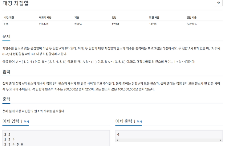This screenshot has height=146, width=231.
Task: Click the 예제 입력 1 heading
Action: point(12,121)
